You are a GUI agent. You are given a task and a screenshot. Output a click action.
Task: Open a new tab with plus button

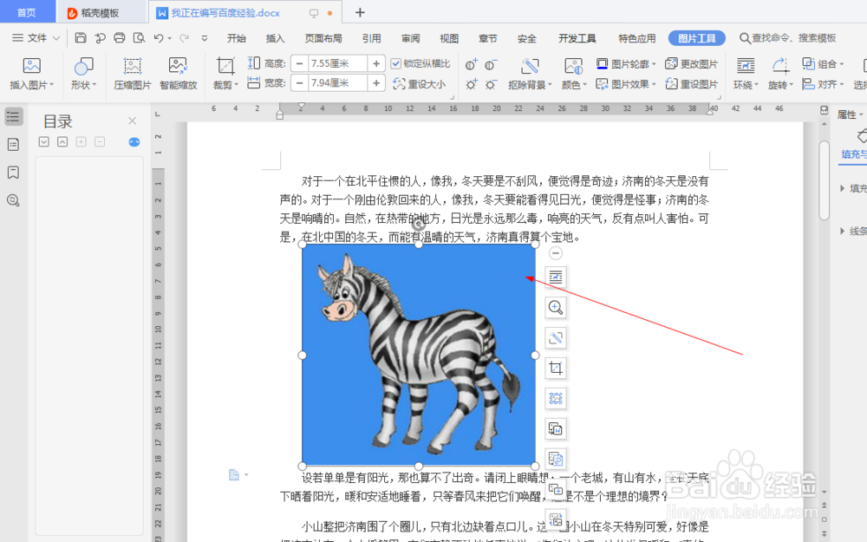pyautogui.click(x=360, y=12)
